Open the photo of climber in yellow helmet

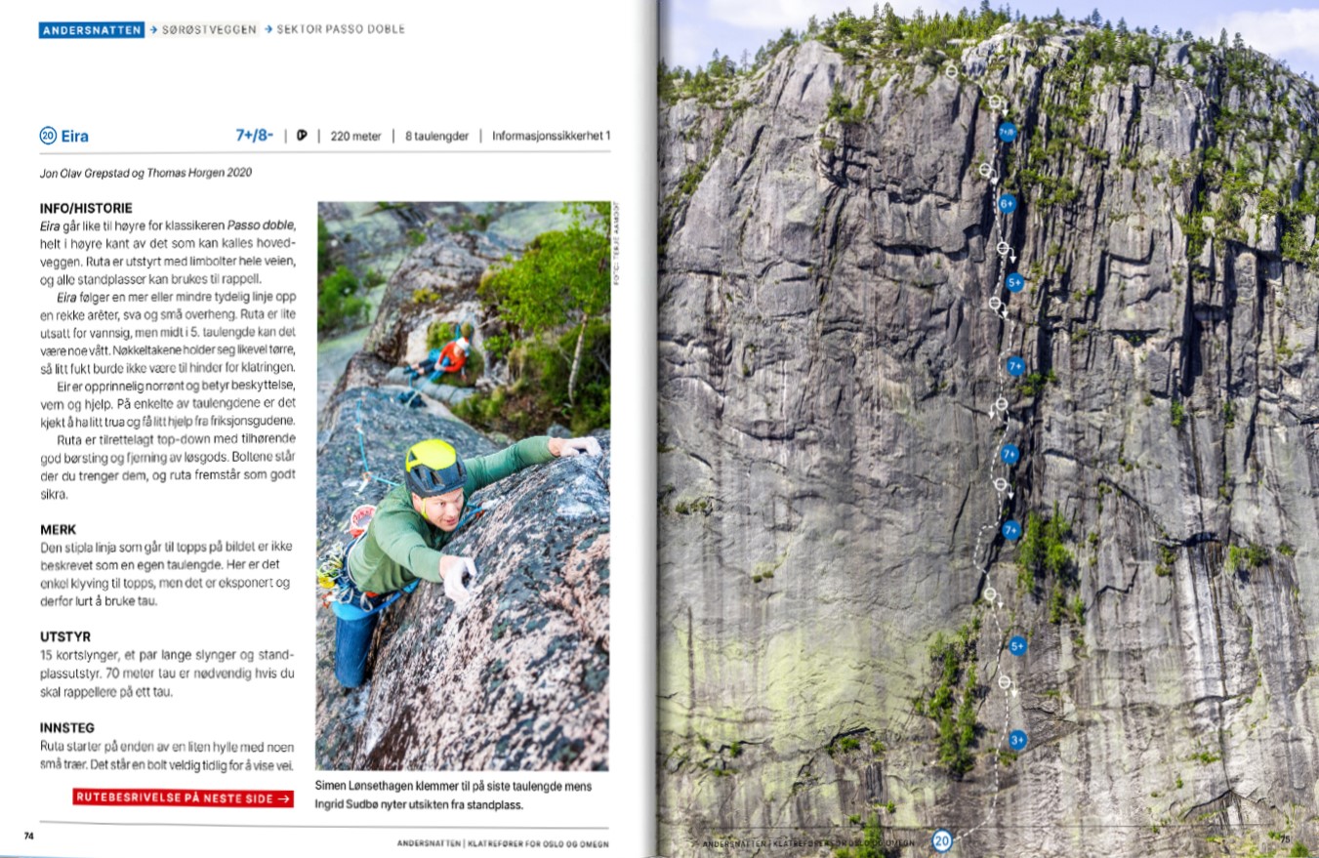(464, 486)
